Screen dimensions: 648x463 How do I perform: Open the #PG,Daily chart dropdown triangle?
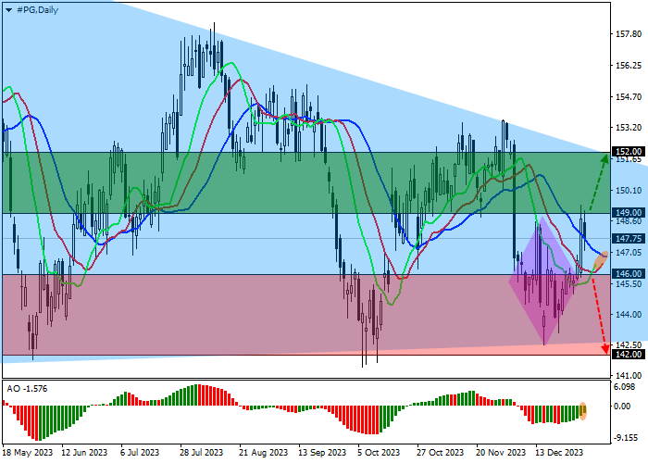(8, 10)
